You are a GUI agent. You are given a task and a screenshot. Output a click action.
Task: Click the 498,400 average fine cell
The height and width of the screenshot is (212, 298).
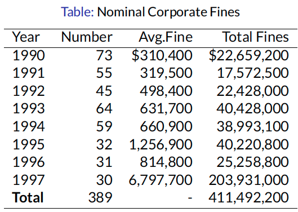click(166, 91)
